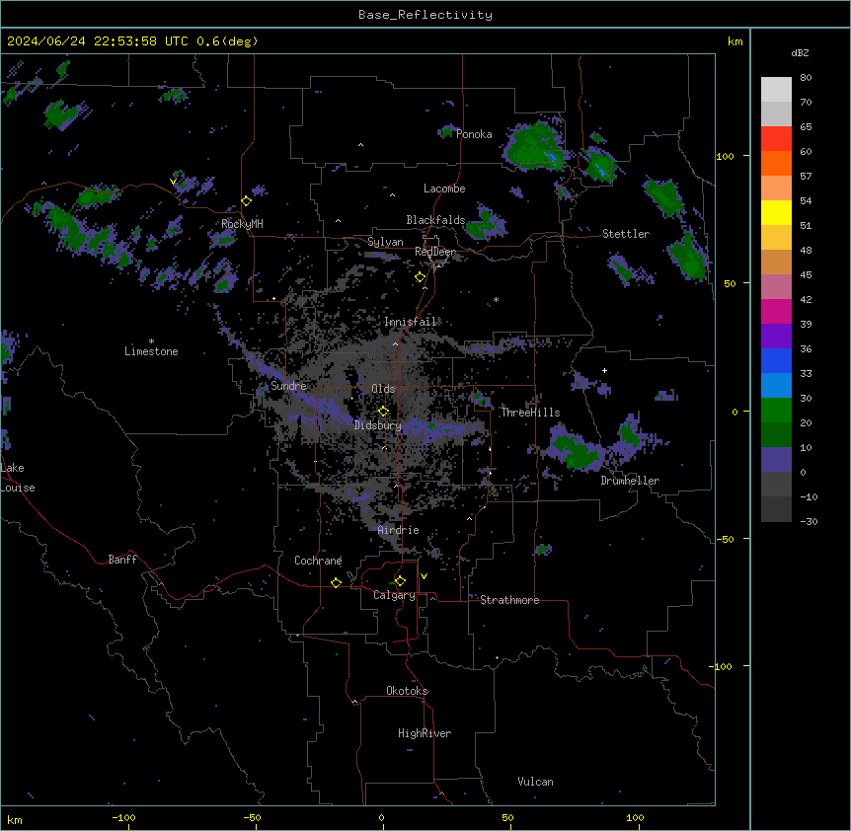Click the white plus marker north of Drumheller
The height and width of the screenshot is (831, 851).
coord(604,370)
